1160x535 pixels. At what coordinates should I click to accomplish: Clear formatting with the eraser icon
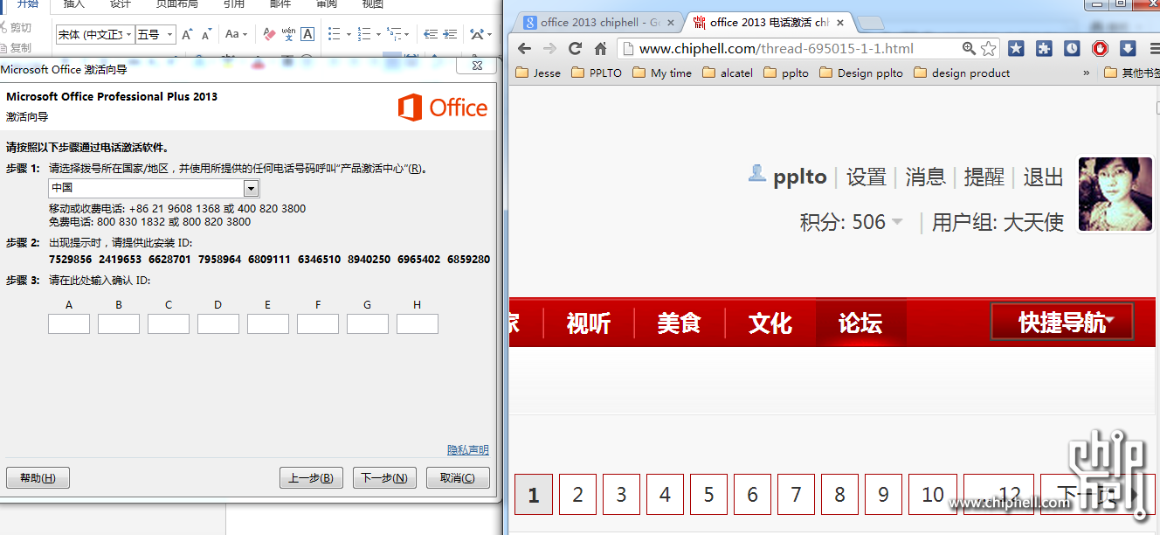[269, 35]
